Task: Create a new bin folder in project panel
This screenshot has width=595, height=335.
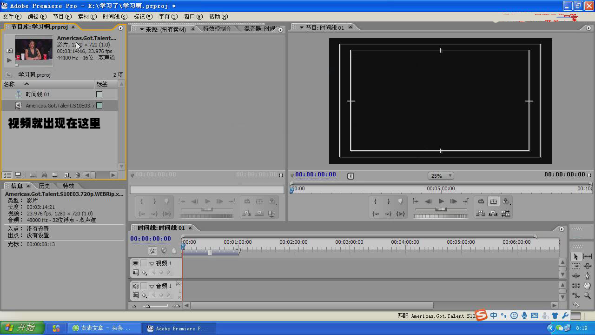Action: pos(55,175)
